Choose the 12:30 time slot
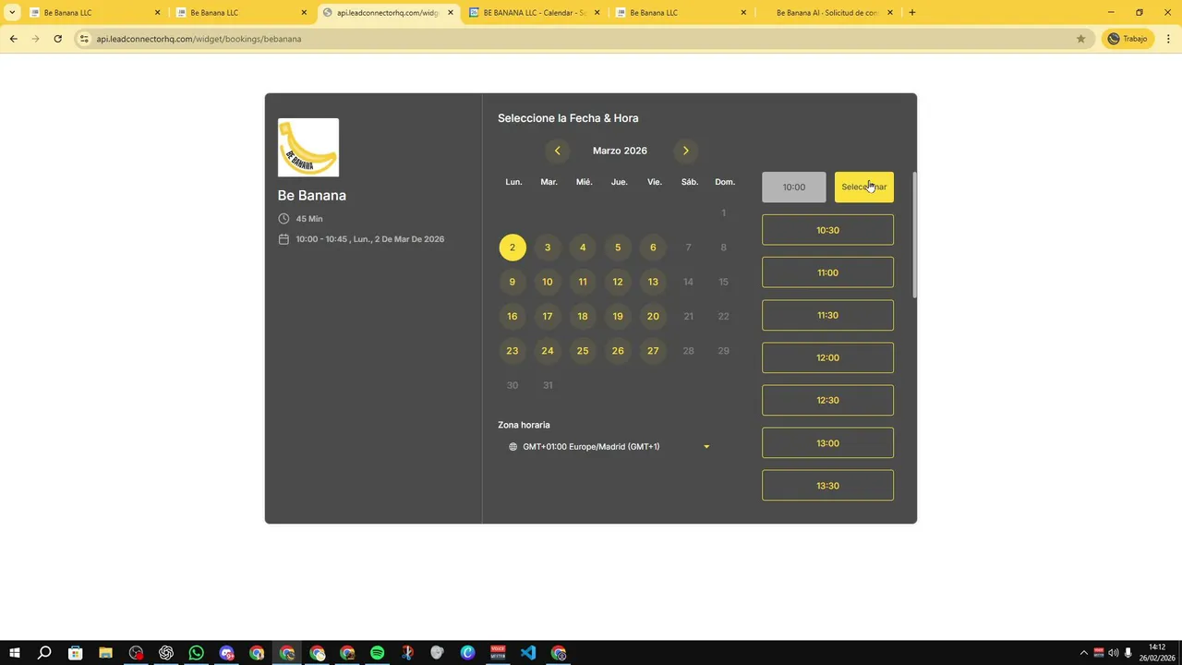The image size is (1182, 665). point(827,400)
